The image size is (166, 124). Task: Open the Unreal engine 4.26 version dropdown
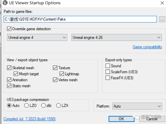[x=116, y=37]
